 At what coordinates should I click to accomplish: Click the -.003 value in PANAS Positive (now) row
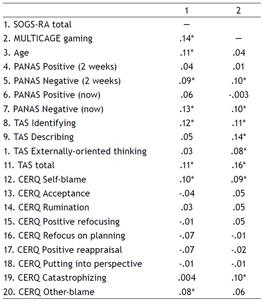(x=238, y=95)
